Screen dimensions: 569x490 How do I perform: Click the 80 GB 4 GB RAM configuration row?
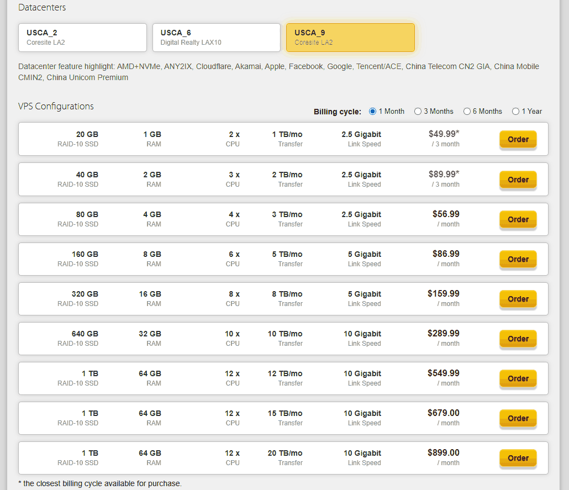point(283,219)
